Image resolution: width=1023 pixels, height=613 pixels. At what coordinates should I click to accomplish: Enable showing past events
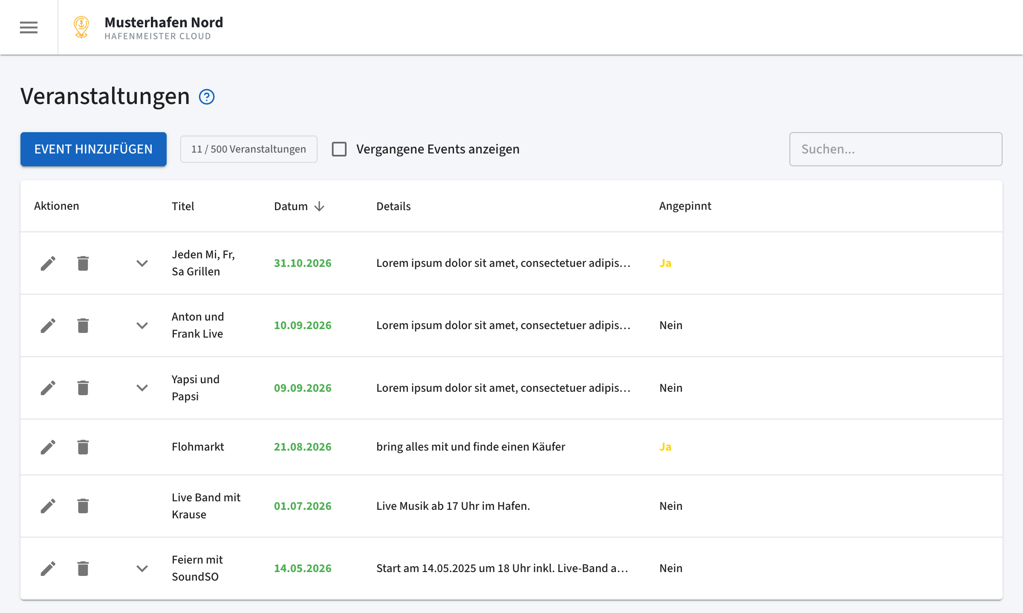[340, 149]
